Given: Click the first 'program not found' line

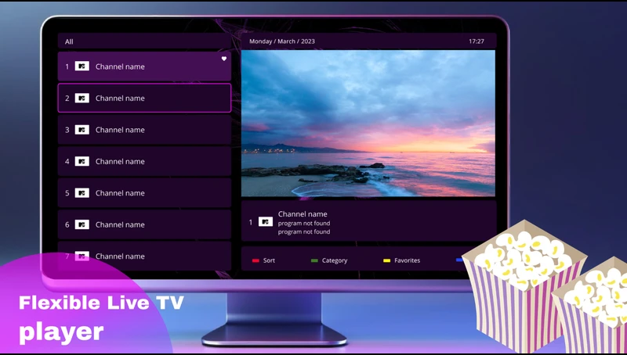Looking at the screenshot, I should tap(304, 224).
